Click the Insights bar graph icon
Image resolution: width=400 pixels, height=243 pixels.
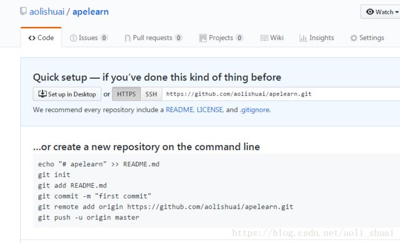pyautogui.click(x=303, y=38)
